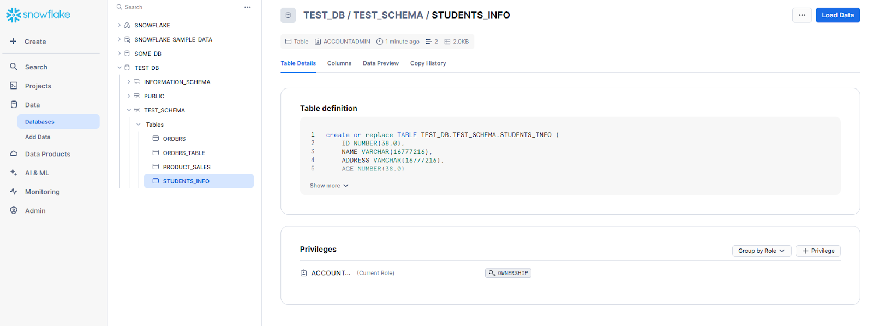Click the object explorer Search field
Screen dimensions: 873x326
[175, 7]
